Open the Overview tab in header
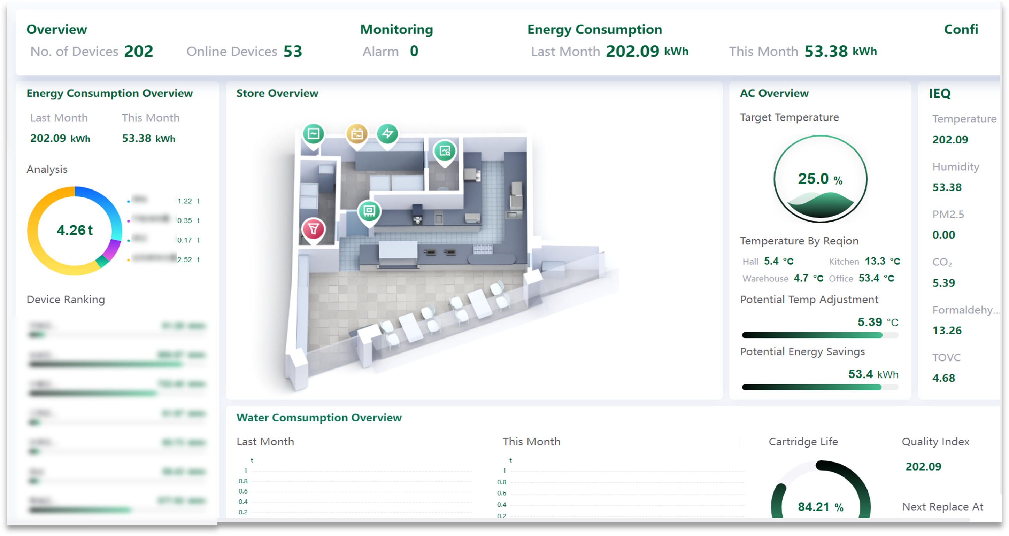 coord(57,29)
